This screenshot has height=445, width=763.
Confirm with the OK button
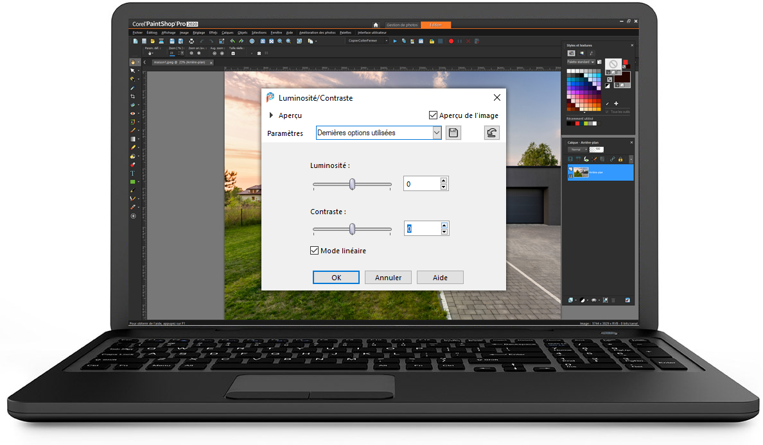336,278
